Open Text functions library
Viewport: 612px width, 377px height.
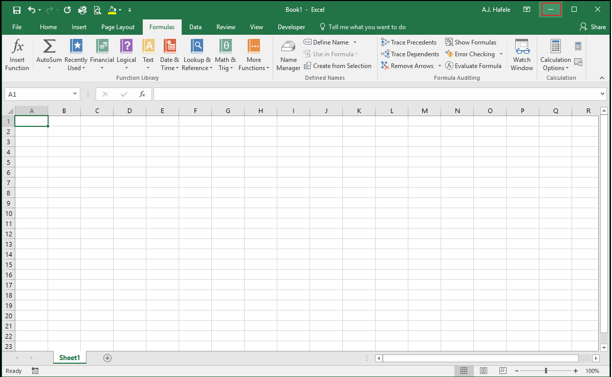[x=148, y=55]
